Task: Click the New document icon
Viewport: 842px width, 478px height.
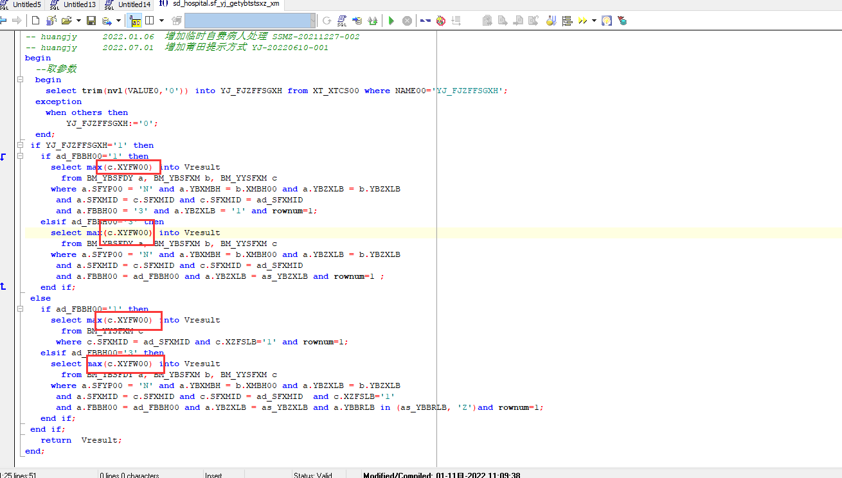Action: pyautogui.click(x=34, y=21)
